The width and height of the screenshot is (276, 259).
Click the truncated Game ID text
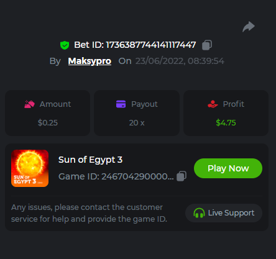(x=116, y=176)
